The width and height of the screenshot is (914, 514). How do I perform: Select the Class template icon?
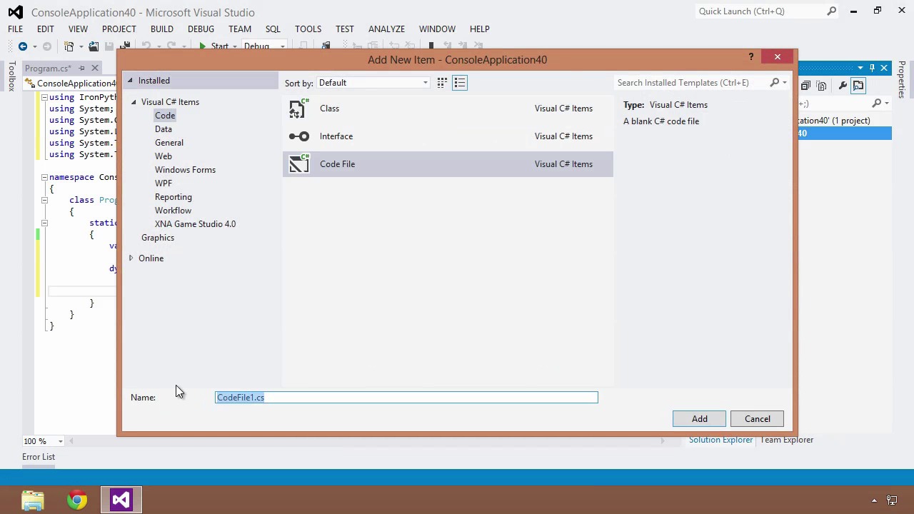(x=298, y=109)
